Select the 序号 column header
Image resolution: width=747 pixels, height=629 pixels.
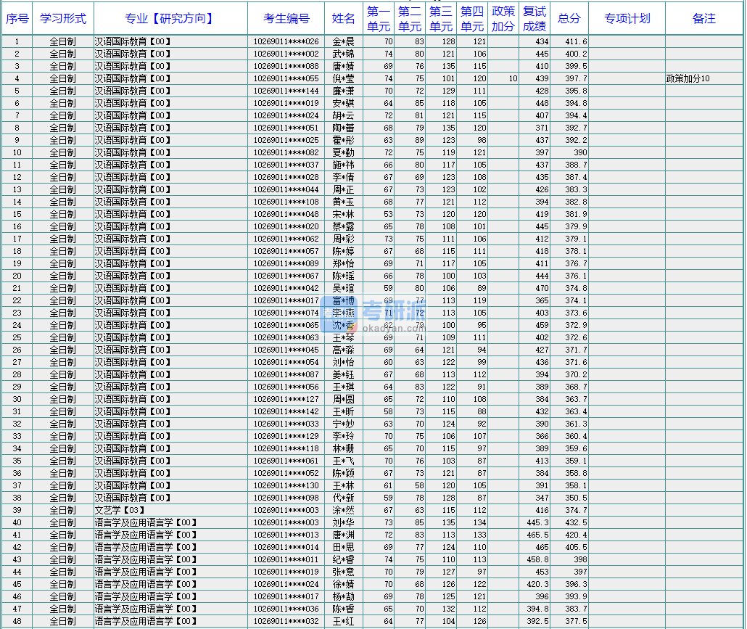coord(17,19)
